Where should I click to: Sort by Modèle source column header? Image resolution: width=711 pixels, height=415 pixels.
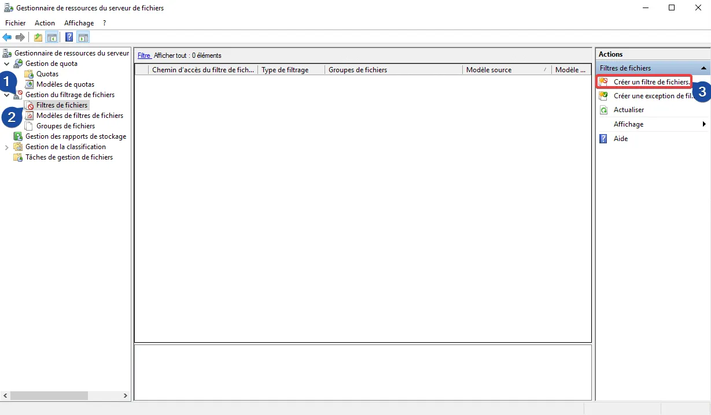click(x=489, y=70)
